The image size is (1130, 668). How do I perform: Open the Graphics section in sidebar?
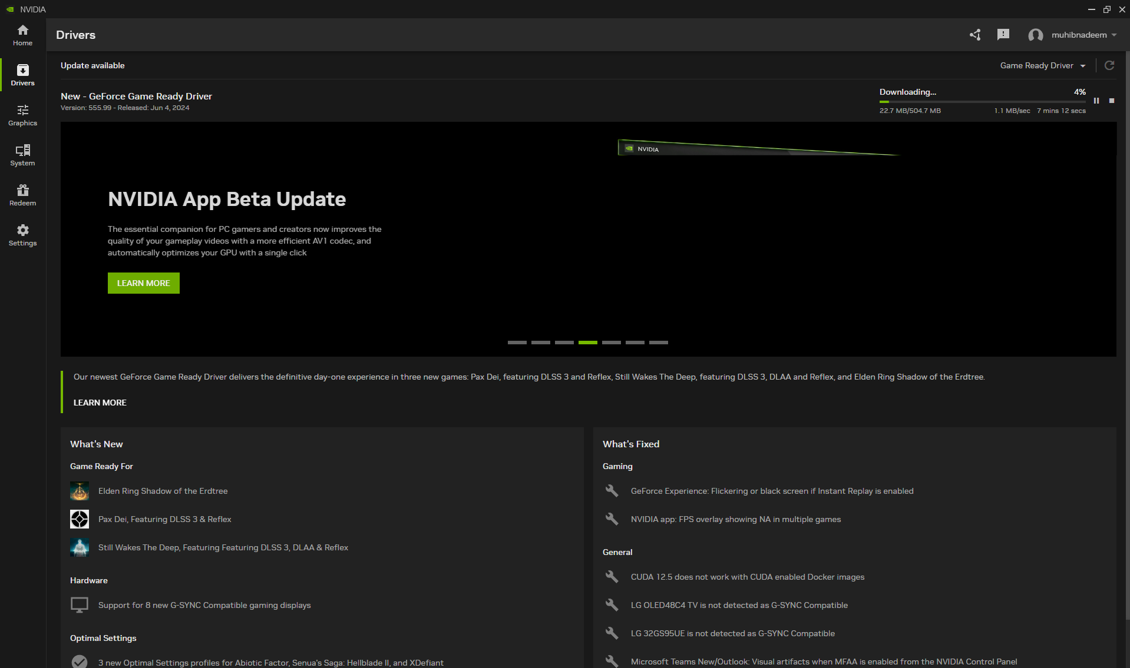pos(22,115)
